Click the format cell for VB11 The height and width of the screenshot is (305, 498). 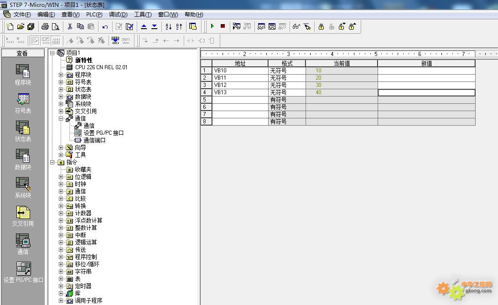(287, 78)
